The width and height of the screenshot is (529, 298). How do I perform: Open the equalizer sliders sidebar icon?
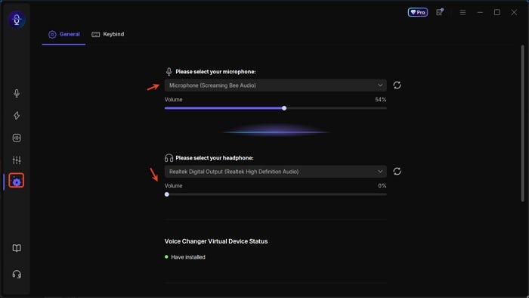[x=17, y=160]
